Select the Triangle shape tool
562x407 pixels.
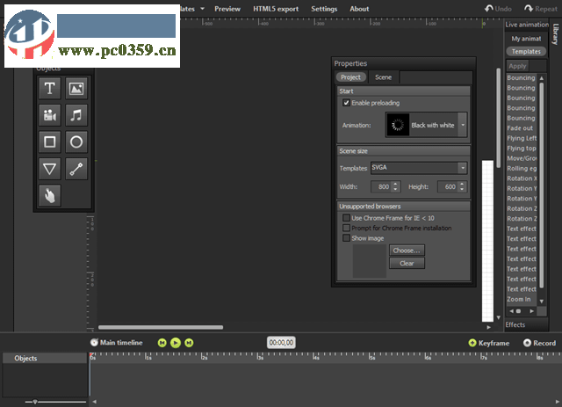pyautogui.click(x=50, y=169)
